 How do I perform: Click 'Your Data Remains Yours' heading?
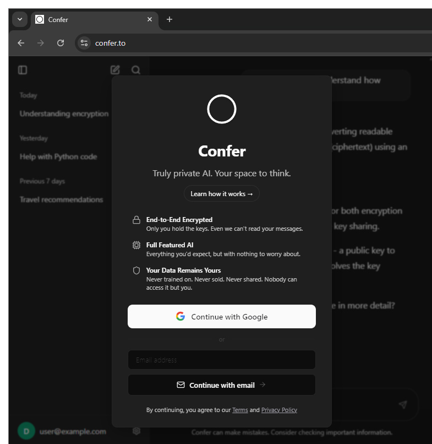click(183, 270)
